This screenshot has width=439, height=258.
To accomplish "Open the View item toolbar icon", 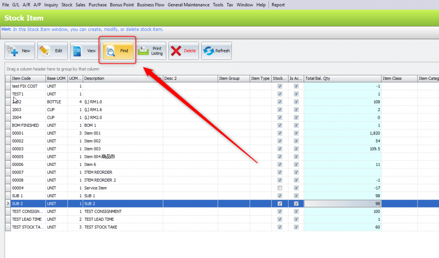I will click(x=78, y=51).
